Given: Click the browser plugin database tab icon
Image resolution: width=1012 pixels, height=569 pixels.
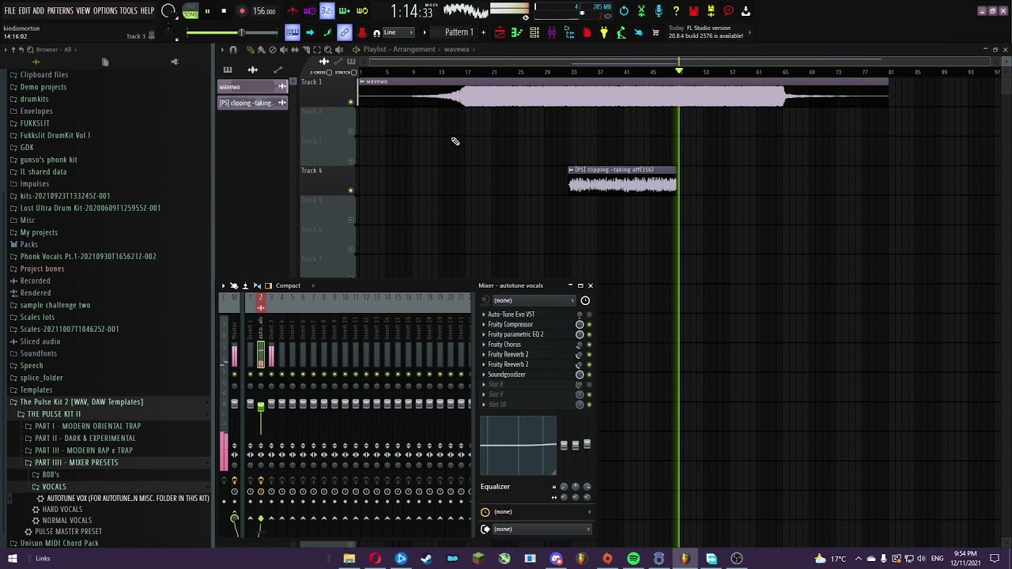Looking at the screenshot, I should pos(175,62).
